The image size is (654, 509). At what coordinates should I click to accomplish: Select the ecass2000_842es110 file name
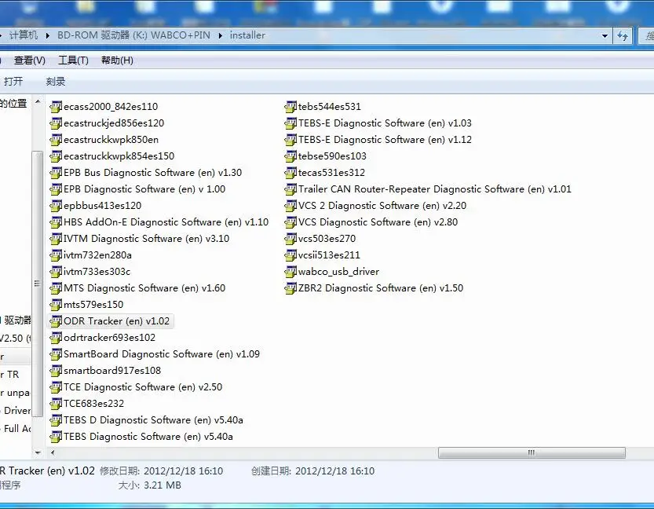click(111, 107)
